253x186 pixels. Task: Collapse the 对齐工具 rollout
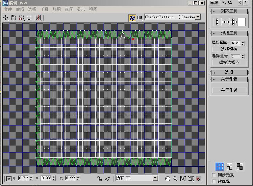(229, 11)
